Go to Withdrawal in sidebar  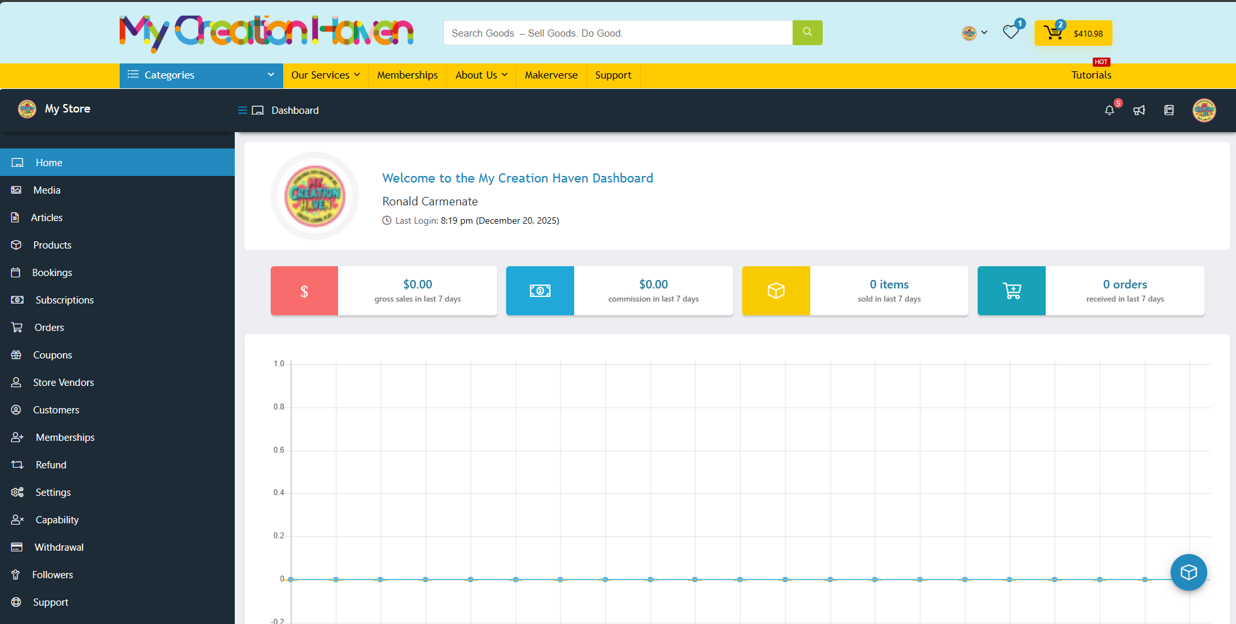(x=59, y=547)
